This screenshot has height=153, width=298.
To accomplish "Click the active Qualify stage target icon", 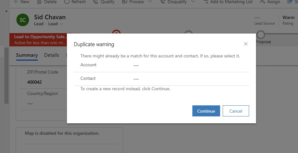I will [116, 32].
